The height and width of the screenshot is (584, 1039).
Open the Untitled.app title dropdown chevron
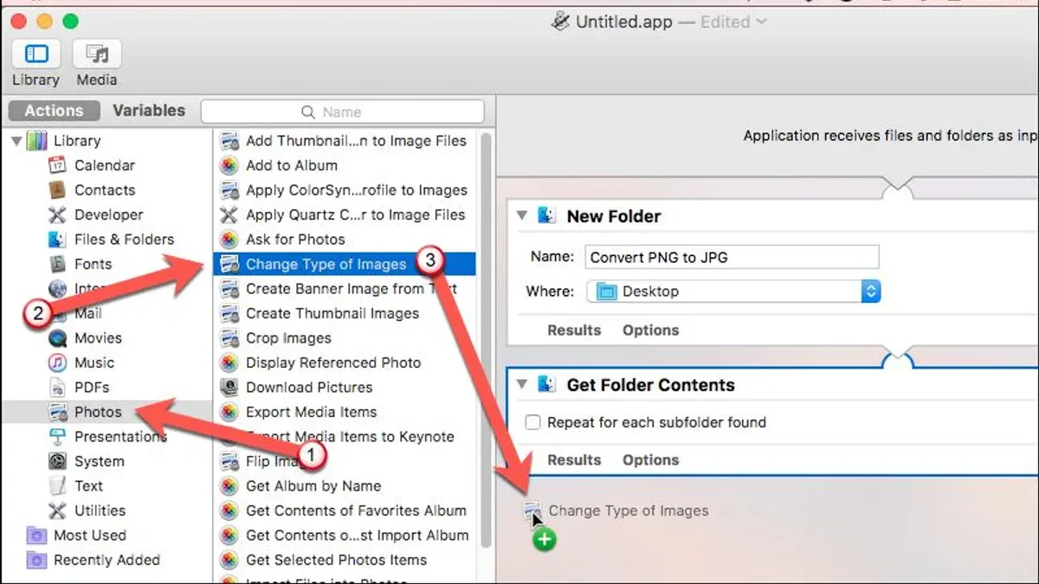(x=761, y=22)
